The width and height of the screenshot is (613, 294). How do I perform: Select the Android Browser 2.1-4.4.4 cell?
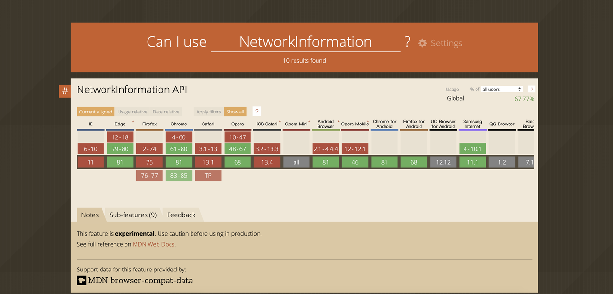pyautogui.click(x=326, y=149)
